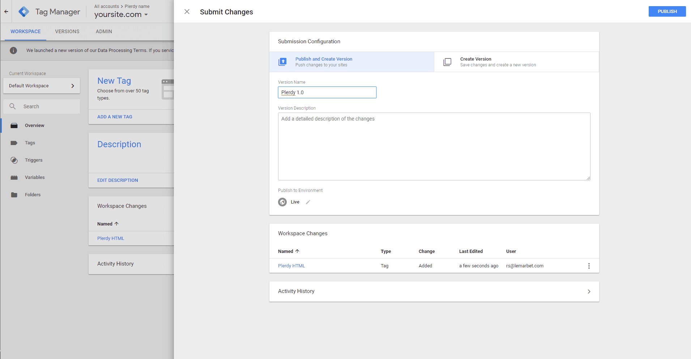Open the three-dot menu for Plerdy HTML row

pos(589,266)
